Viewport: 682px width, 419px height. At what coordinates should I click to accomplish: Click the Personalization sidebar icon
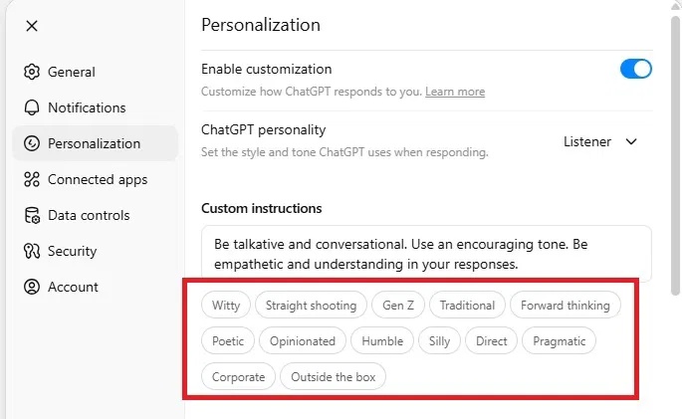tap(32, 143)
